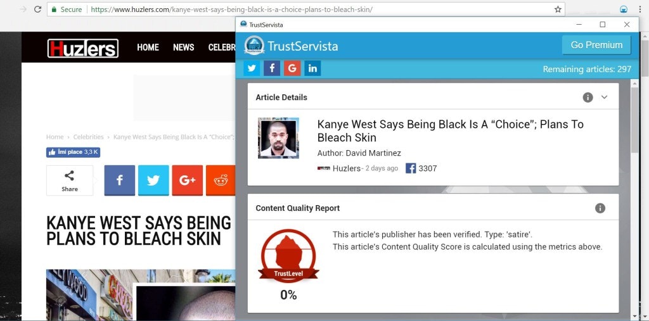The height and width of the screenshot is (321, 649).
Task: Open the Article Details info icon
Action: click(x=588, y=98)
